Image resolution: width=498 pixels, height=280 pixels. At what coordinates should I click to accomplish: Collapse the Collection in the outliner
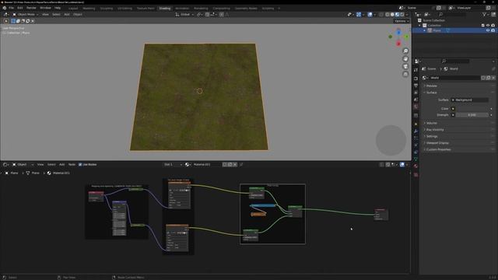tap(419, 26)
